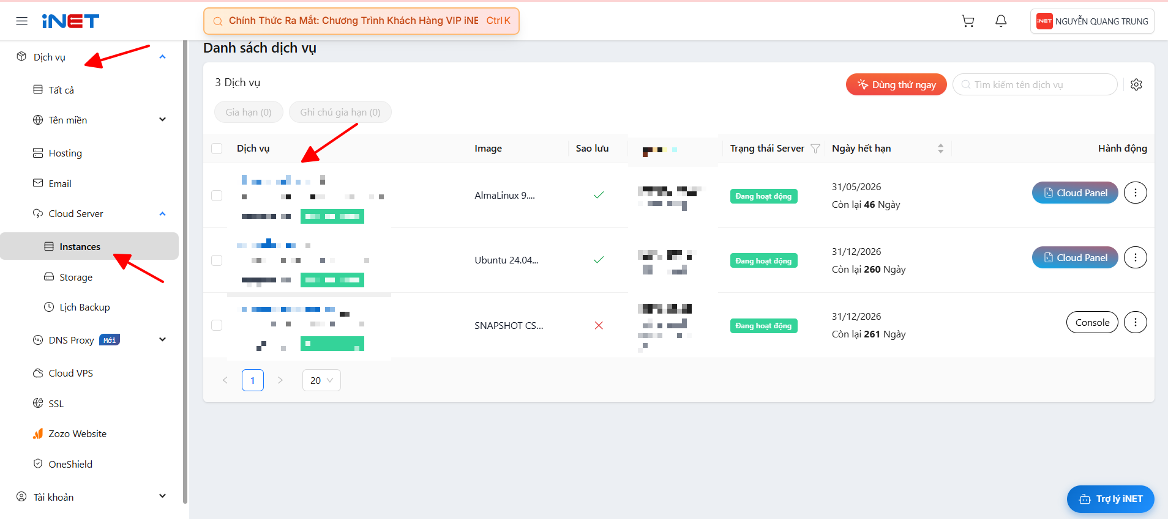This screenshot has height=519, width=1168.
Task: Click the Storage drive icon
Action: [49, 277]
